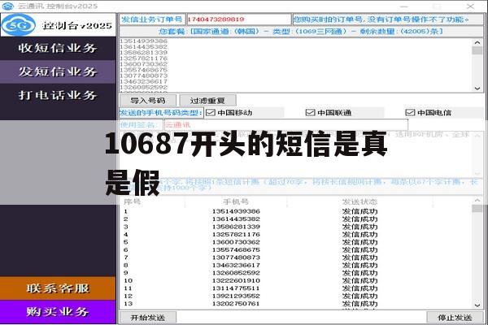
Task: Select row with 13614435382 in results table
Action: [296, 219]
